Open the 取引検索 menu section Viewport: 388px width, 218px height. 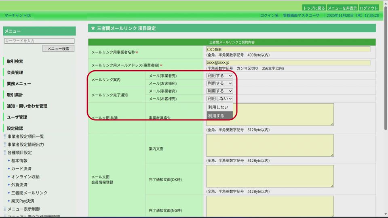click(15, 61)
